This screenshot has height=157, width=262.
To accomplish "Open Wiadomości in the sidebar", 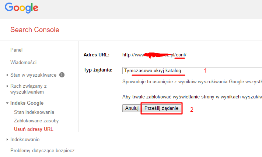I will click(23, 62).
